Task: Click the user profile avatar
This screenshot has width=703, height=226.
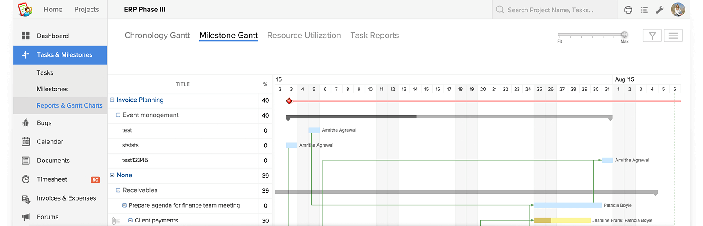Action: click(x=678, y=10)
